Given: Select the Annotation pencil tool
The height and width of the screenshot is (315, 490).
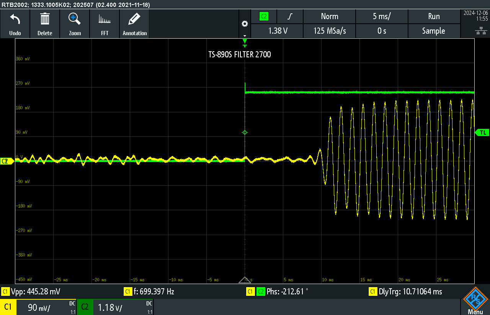Looking at the screenshot, I should (134, 19).
